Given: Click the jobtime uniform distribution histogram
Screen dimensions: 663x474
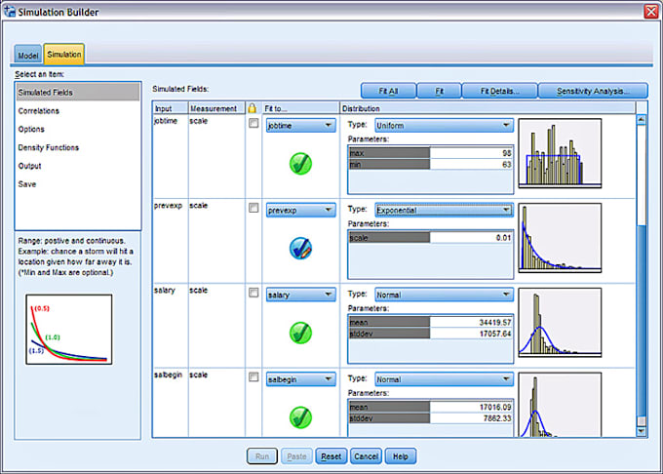Looking at the screenshot, I should 560,154.
